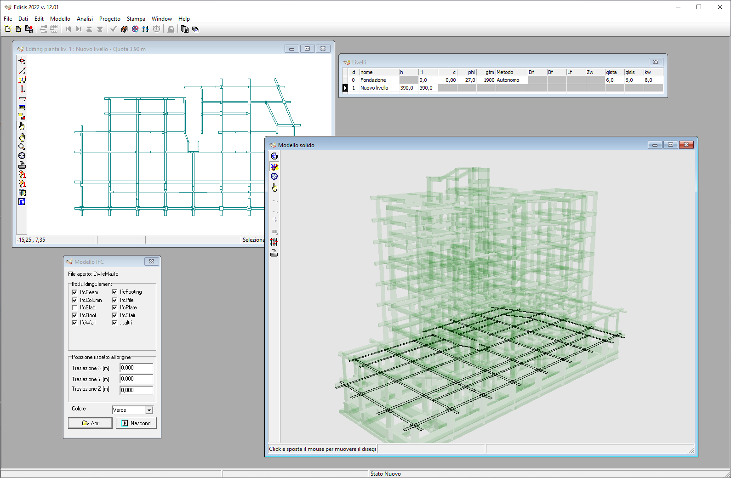This screenshot has height=478, width=731.
Task: Select the red column tool in plan editor
Action: [x=22, y=89]
